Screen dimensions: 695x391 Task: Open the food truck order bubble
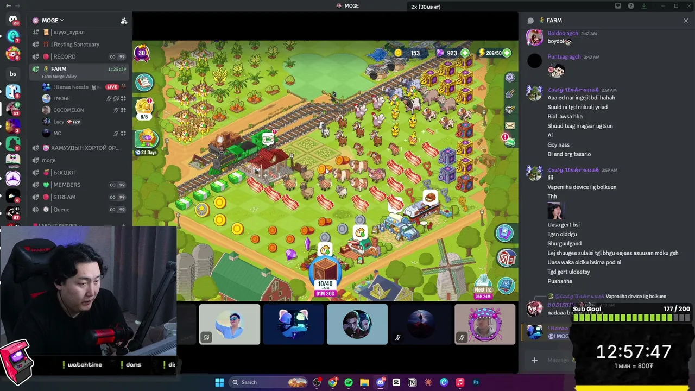point(429,197)
